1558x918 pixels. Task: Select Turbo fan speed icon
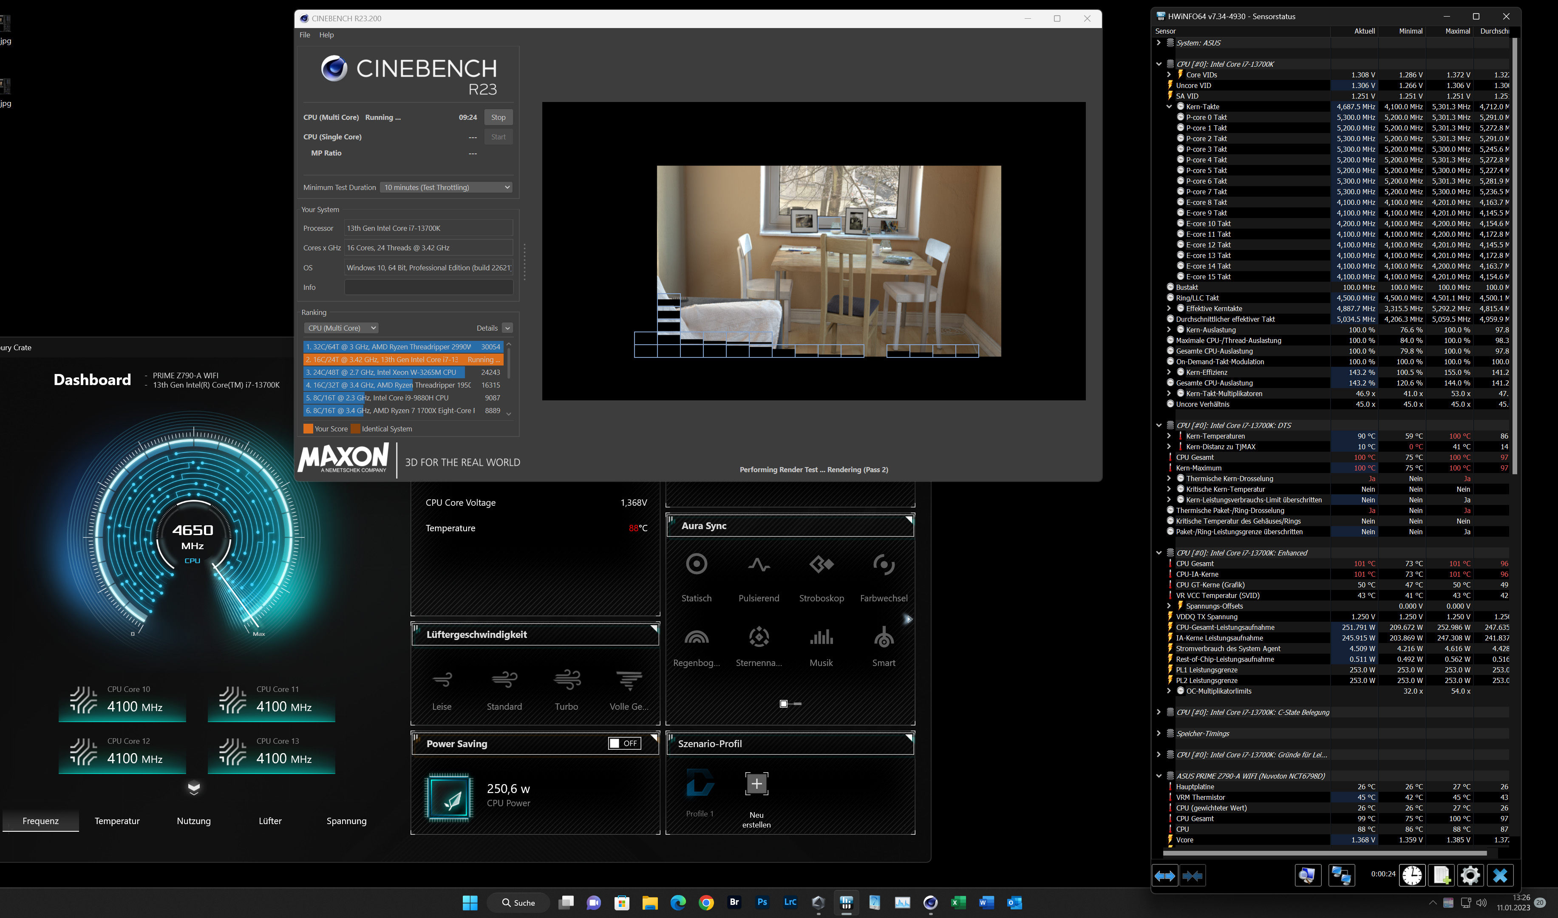(x=567, y=680)
